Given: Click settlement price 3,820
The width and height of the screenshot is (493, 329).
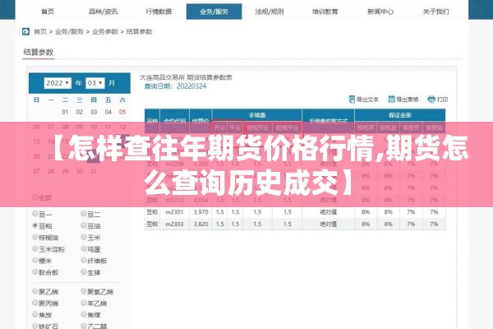Looking at the screenshot, I should 201,225.
